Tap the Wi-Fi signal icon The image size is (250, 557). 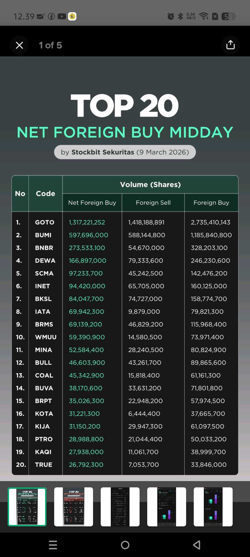[204, 16]
